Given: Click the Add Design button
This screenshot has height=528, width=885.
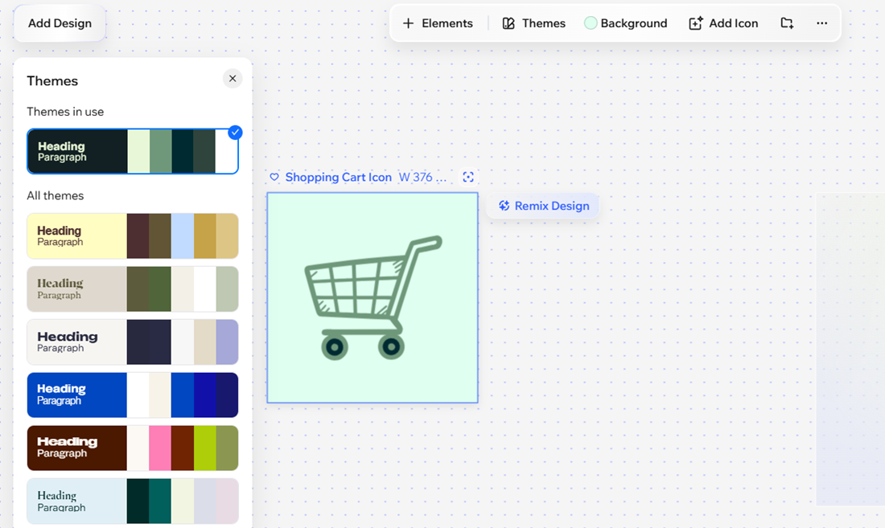Looking at the screenshot, I should point(60,23).
